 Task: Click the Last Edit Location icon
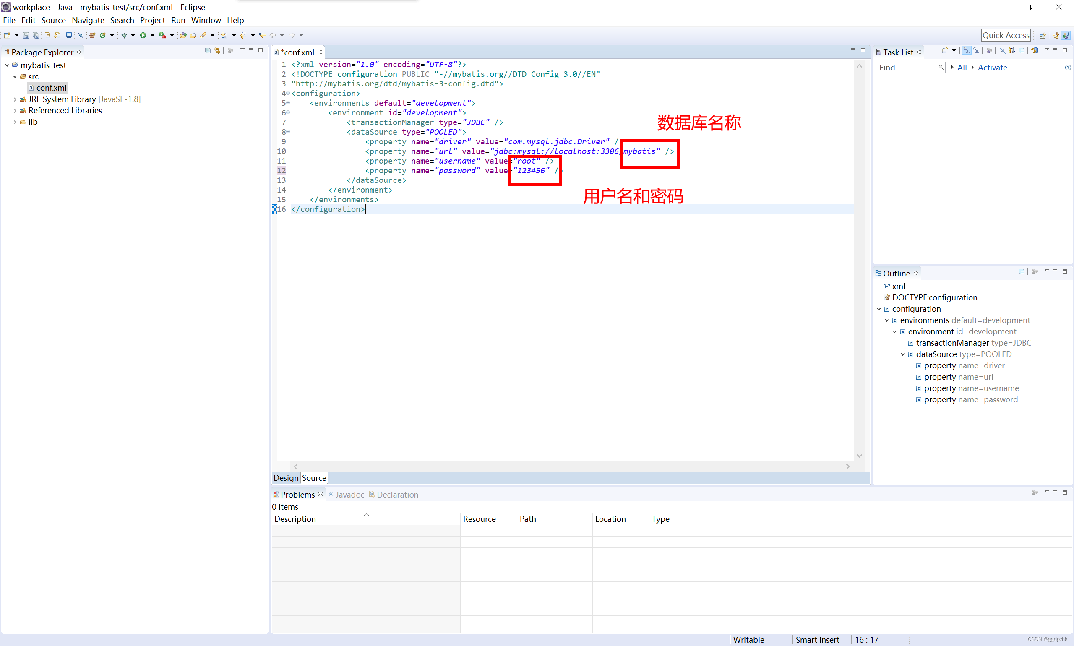click(263, 35)
